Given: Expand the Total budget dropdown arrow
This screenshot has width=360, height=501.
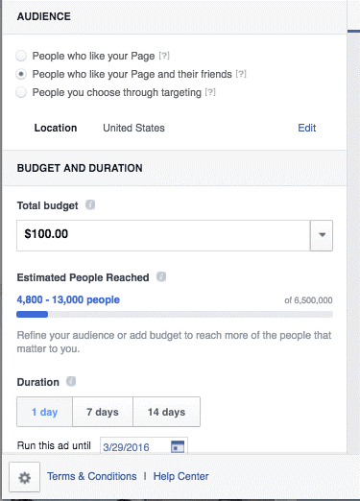Looking at the screenshot, I should click(322, 235).
